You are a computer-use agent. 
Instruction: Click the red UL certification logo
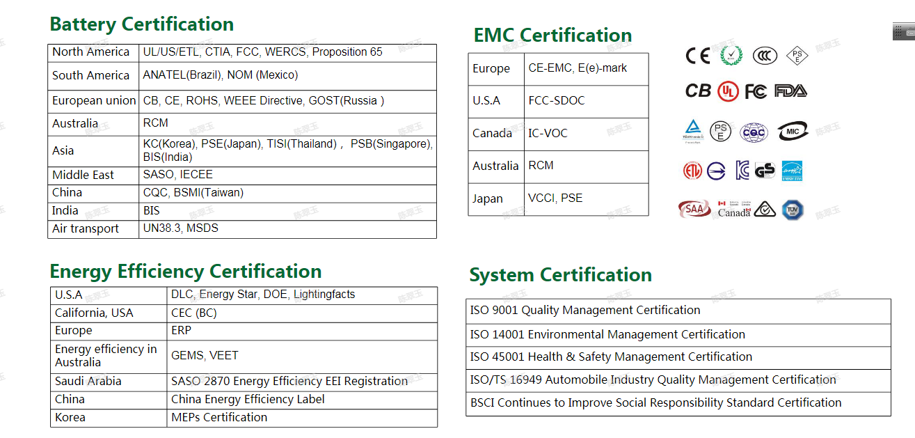[728, 91]
